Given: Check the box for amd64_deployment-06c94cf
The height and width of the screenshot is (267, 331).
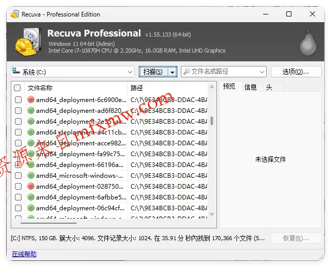Looking at the screenshot, I should 19,208.
